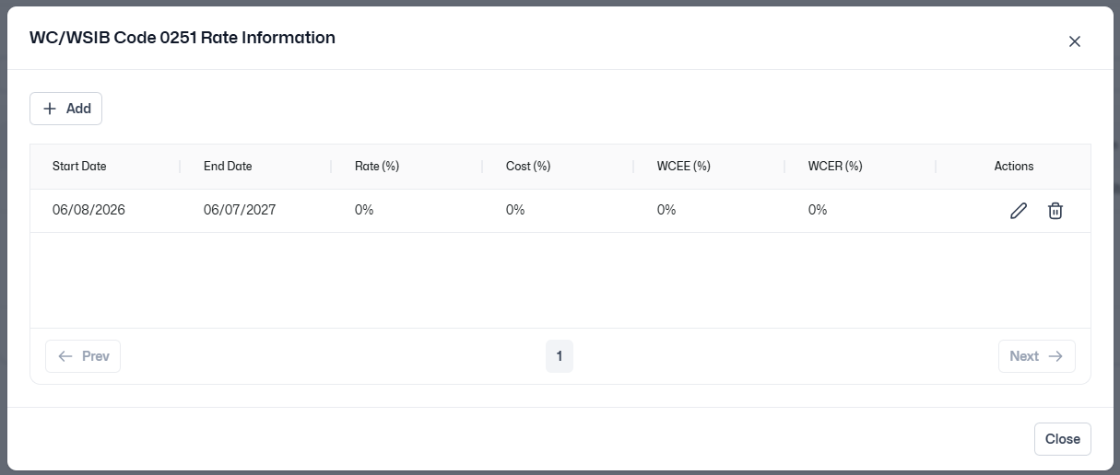Click the Actions column header
Screen dimensions: 1120x475
[1014, 167]
